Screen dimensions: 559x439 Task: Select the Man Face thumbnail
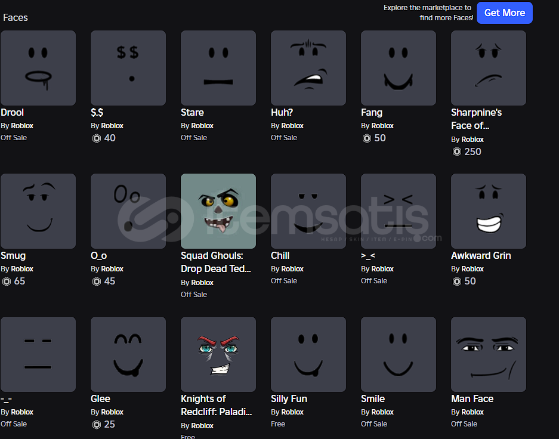tap(489, 354)
